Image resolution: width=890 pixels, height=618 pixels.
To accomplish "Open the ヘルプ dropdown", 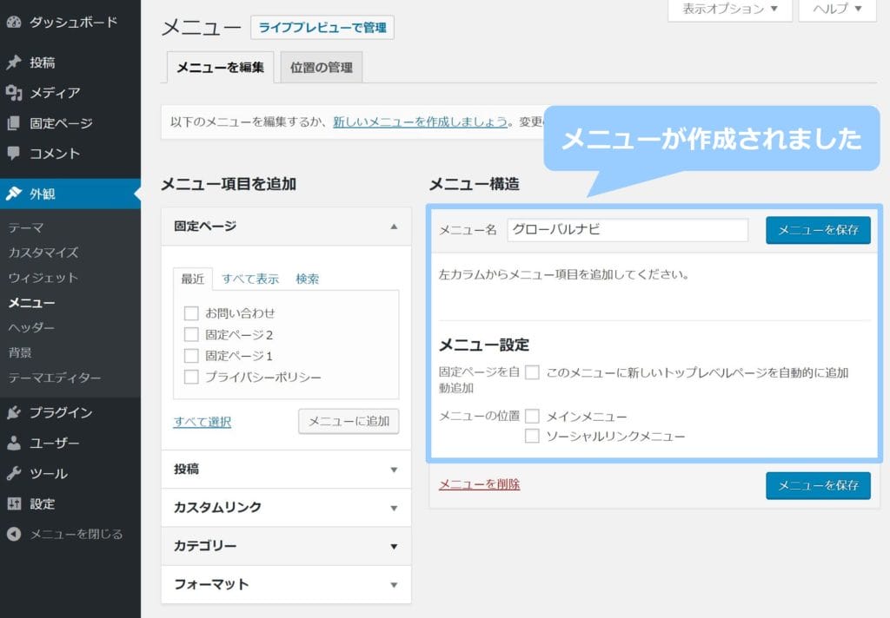I will [x=837, y=10].
